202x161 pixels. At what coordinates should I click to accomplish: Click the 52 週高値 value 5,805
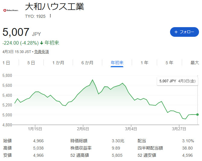pos(119,155)
